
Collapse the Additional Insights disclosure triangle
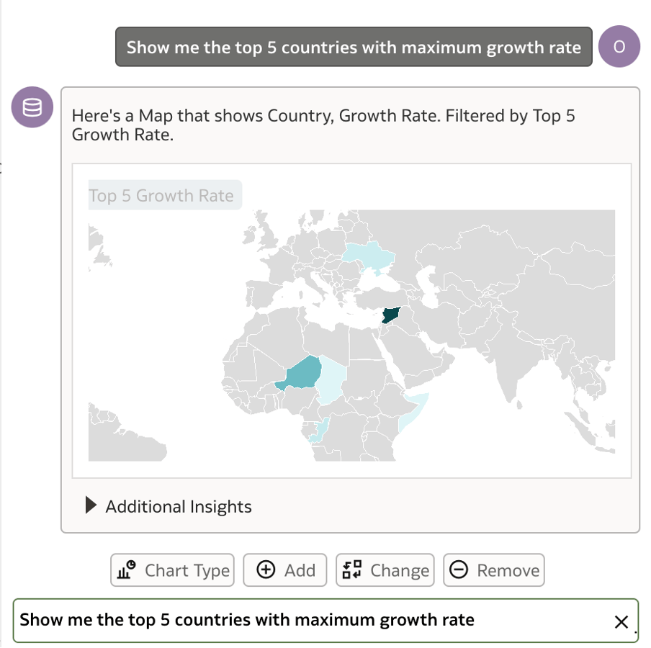click(x=91, y=505)
